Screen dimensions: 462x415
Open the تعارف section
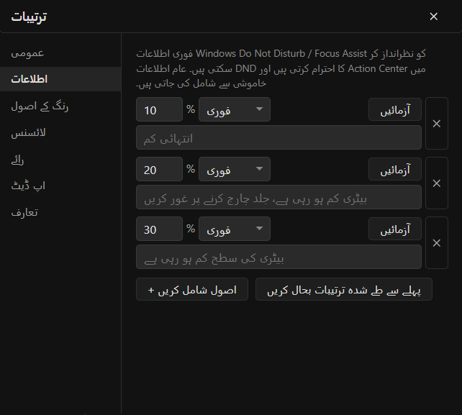click(x=60, y=212)
